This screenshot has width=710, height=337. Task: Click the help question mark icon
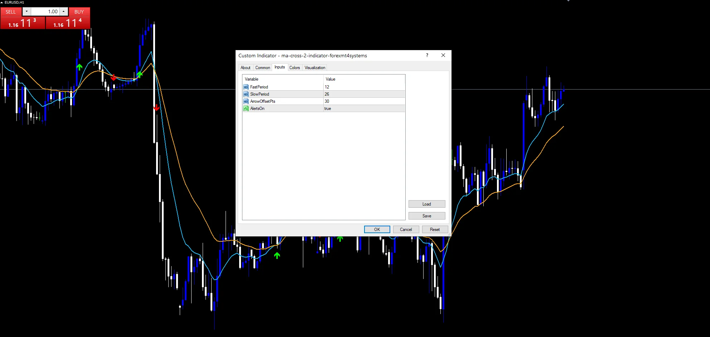point(427,55)
